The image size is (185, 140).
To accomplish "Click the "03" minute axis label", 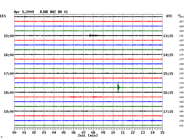I will coord(44,132).
